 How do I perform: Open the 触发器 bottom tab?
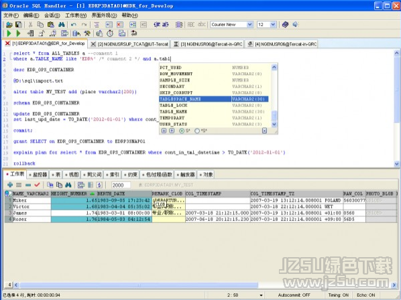186,175
